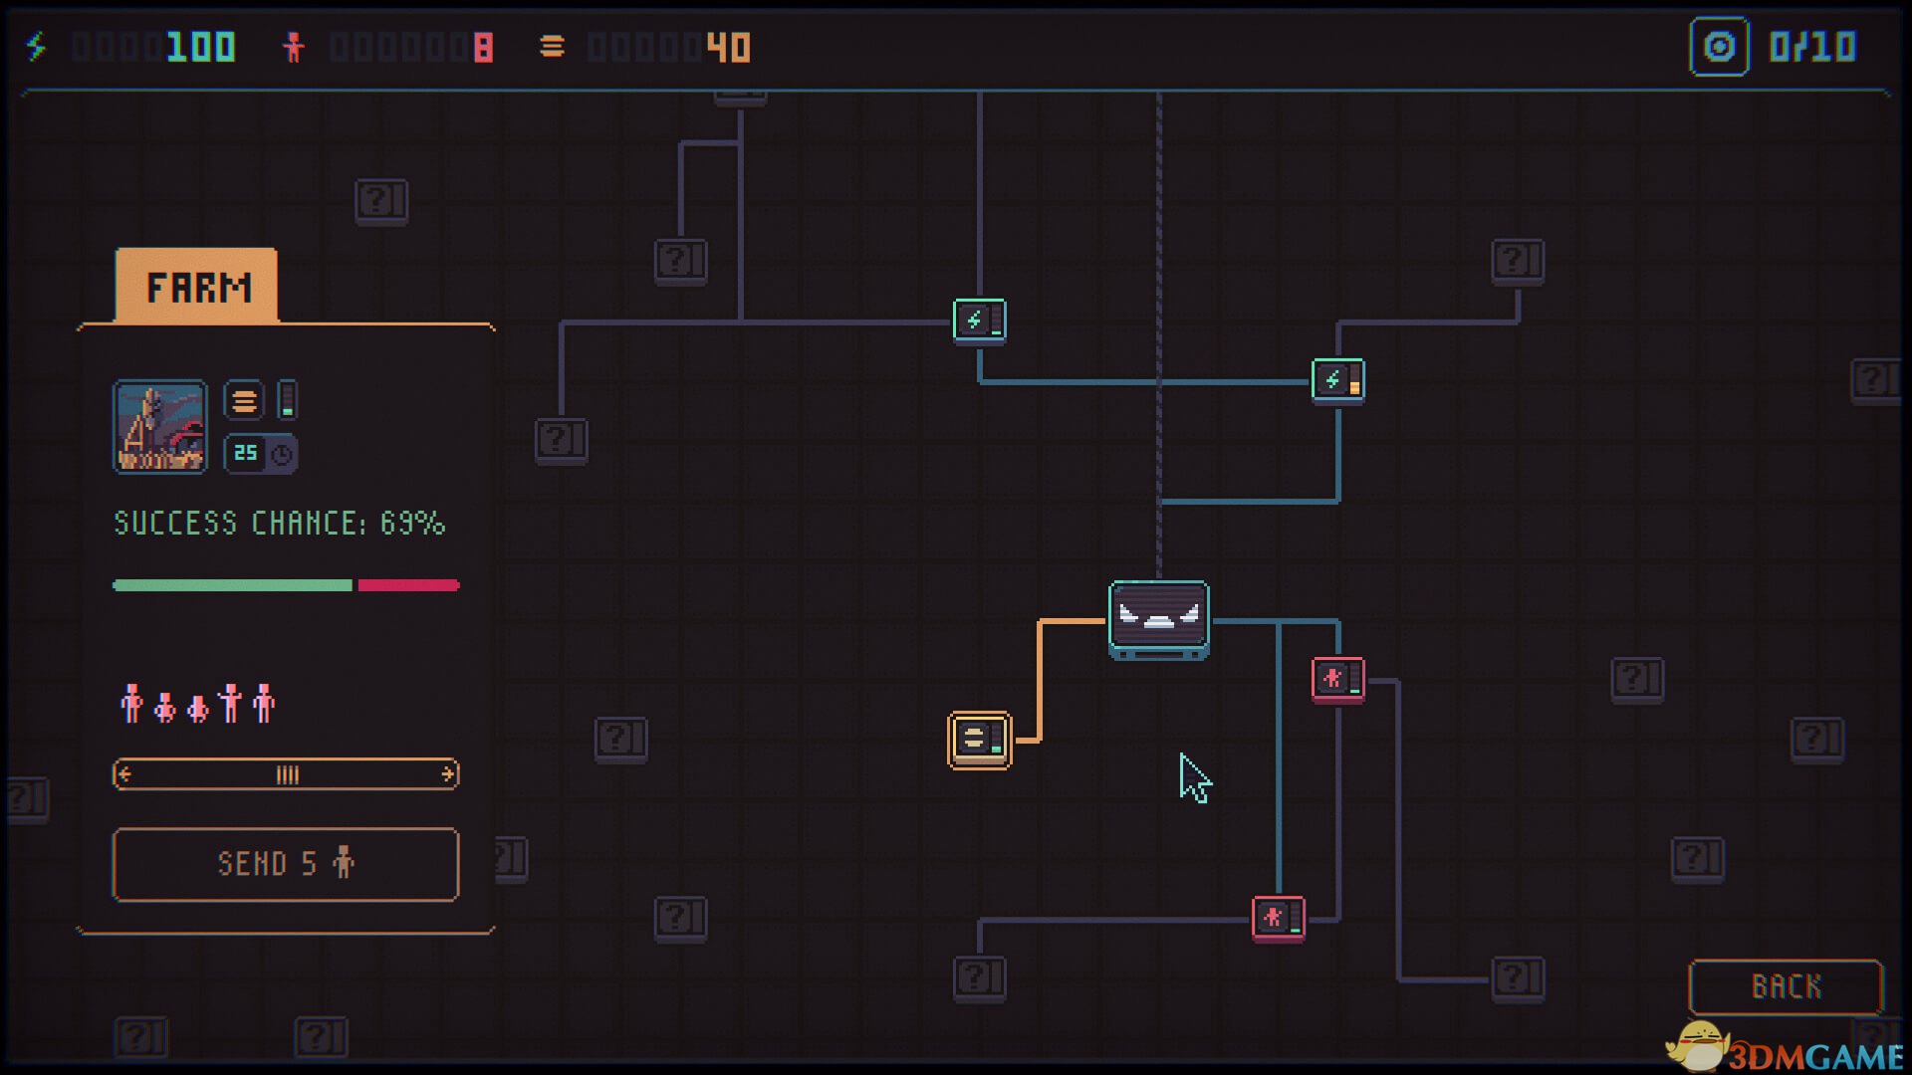The width and height of the screenshot is (1912, 1075).
Task: Select the energy node with the green bar
Action: [x=979, y=321]
